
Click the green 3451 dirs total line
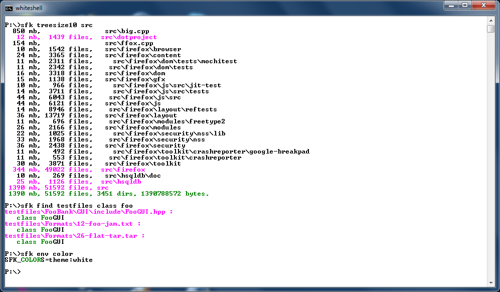pos(108,194)
